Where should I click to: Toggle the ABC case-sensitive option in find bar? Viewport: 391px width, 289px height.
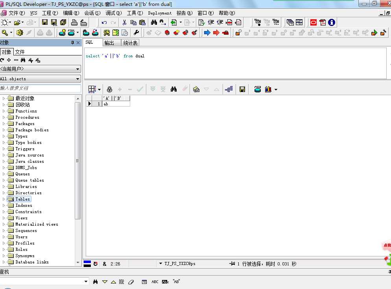point(155,282)
